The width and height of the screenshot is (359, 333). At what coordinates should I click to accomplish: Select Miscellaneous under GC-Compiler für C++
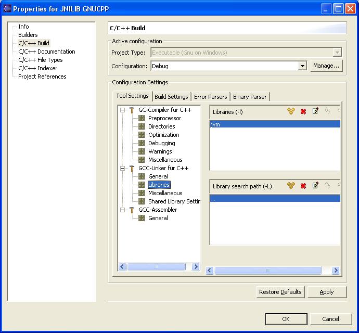point(165,160)
